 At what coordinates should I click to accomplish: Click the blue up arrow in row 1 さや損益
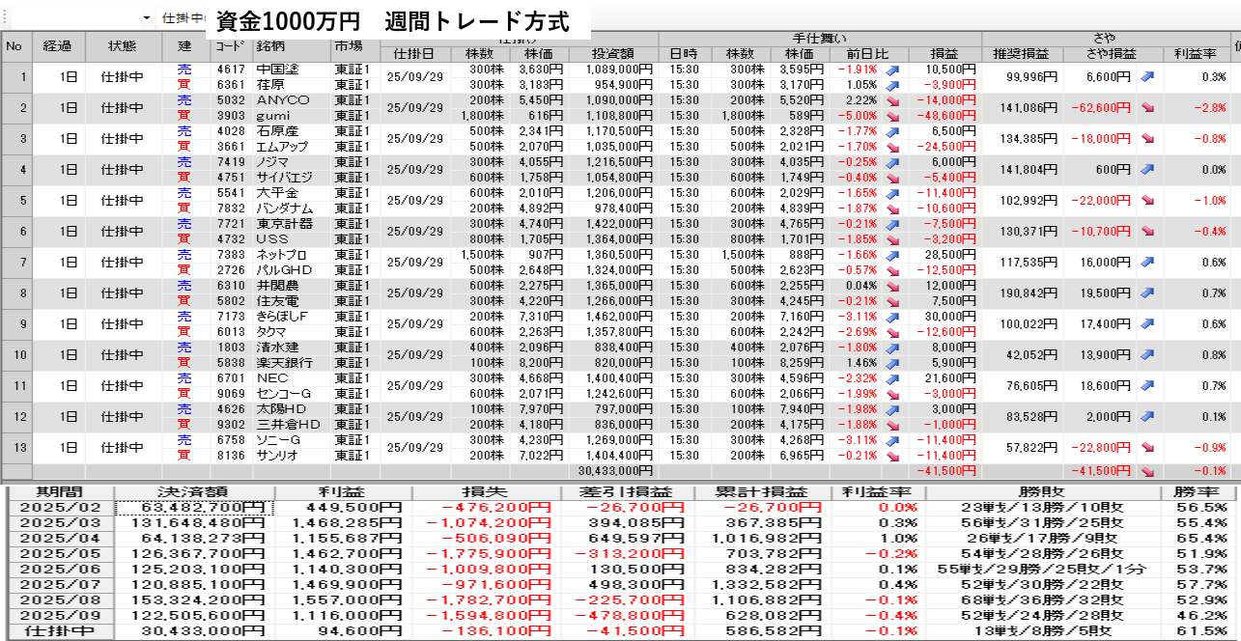click(x=1147, y=76)
